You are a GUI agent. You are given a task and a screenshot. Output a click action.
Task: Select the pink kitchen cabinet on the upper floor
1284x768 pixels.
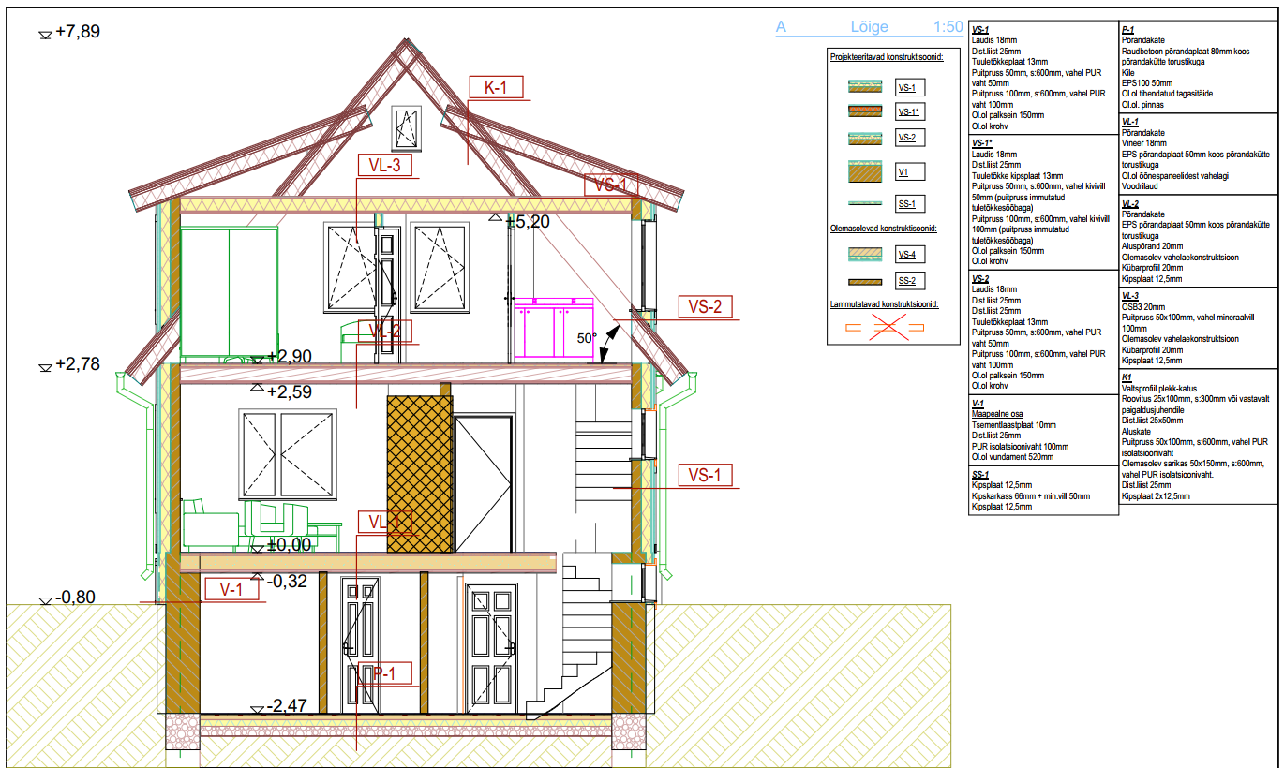[x=554, y=328]
